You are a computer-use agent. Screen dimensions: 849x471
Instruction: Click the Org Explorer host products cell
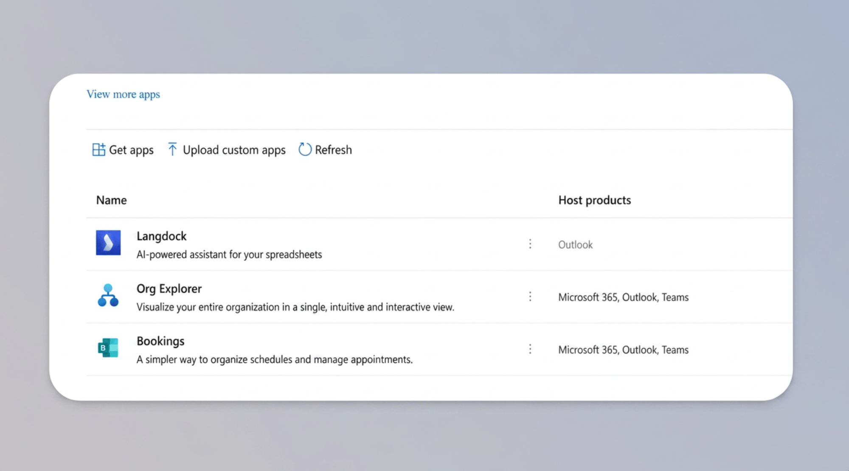pyautogui.click(x=623, y=297)
